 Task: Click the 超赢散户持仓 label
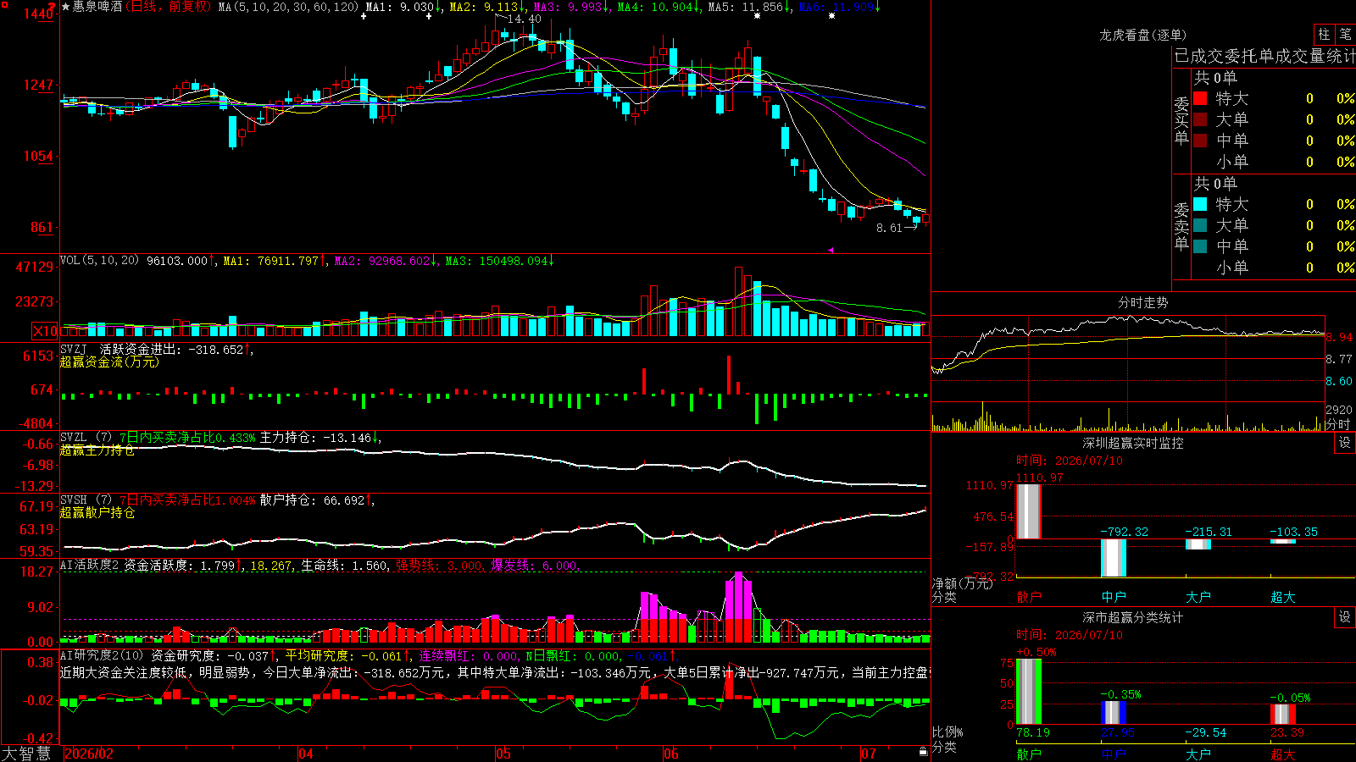(97, 512)
